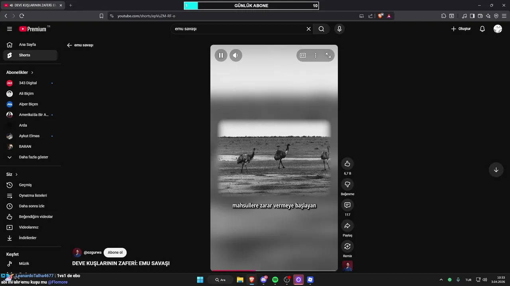Open browser extensions puzzle icon
This screenshot has width=510, height=286.
pos(443,16)
